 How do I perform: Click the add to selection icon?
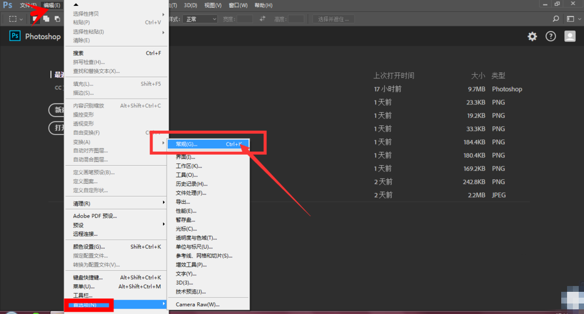46,19
